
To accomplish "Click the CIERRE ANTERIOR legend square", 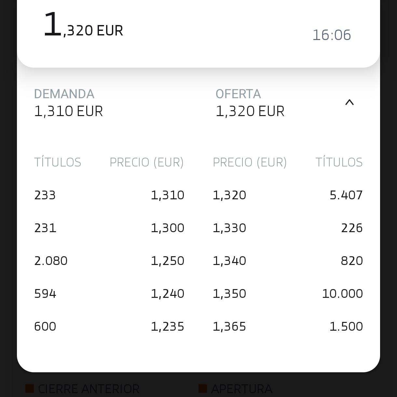I will tap(30, 389).
